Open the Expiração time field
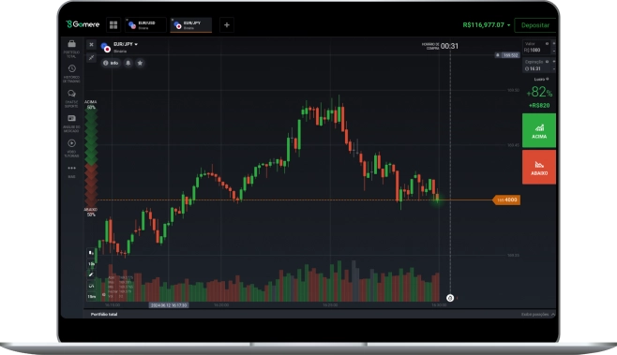617x355 pixels. pyautogui.click(x=536, y=66)
